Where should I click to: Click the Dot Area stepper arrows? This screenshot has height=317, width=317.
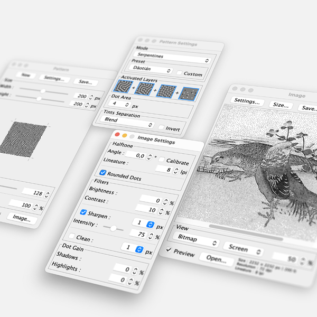(x=127, y=105)
